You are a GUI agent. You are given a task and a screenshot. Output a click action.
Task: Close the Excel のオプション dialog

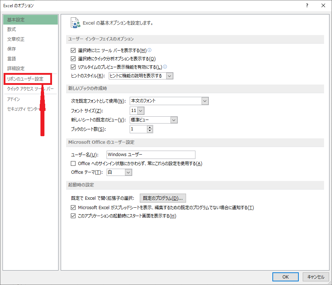323,5
